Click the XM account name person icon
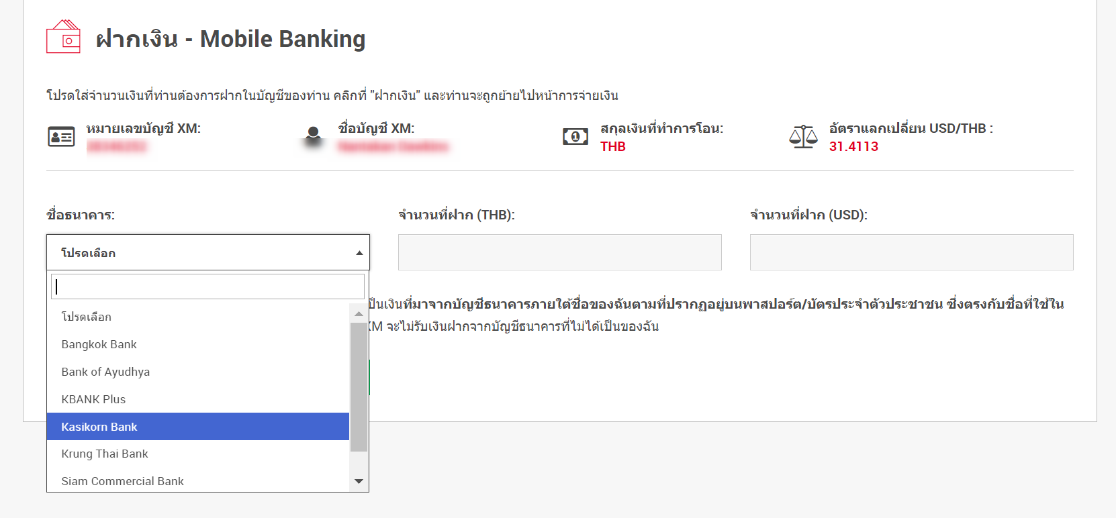Screen dimensions: 1116x518 click(x=313, y=138)
